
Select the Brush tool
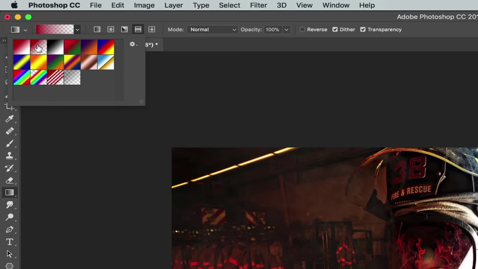[10, 143]
